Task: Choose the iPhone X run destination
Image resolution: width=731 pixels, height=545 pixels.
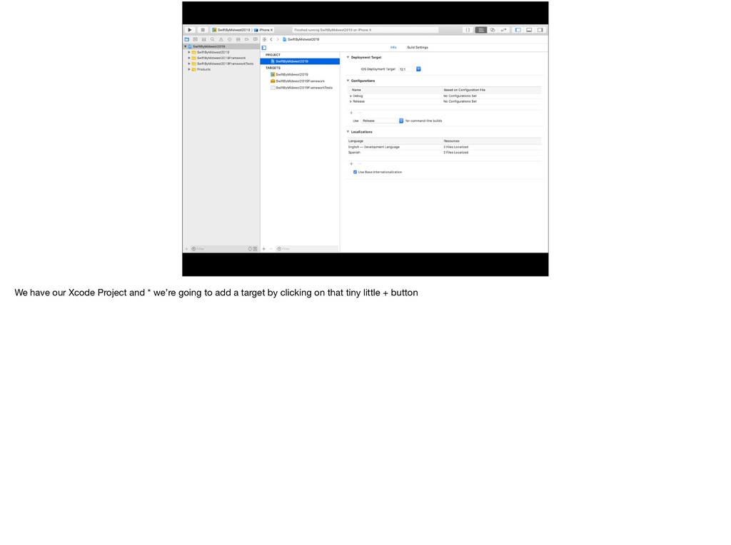Action: point(264,30)
